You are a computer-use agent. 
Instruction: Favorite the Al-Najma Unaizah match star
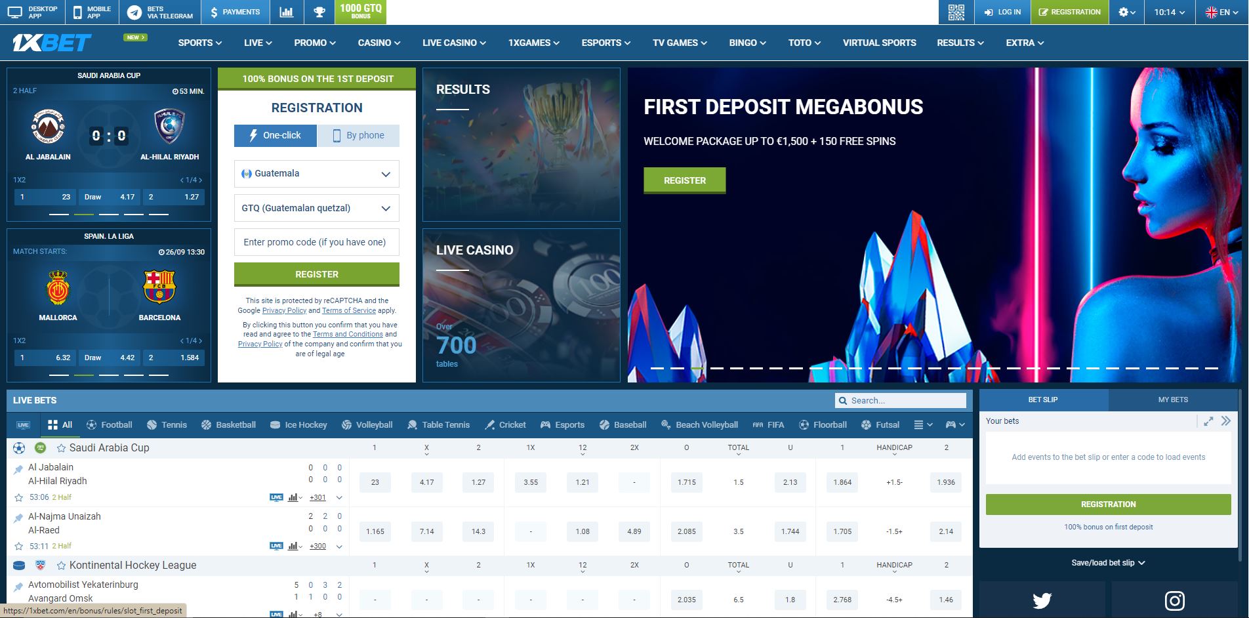click(x=18, y=546)
